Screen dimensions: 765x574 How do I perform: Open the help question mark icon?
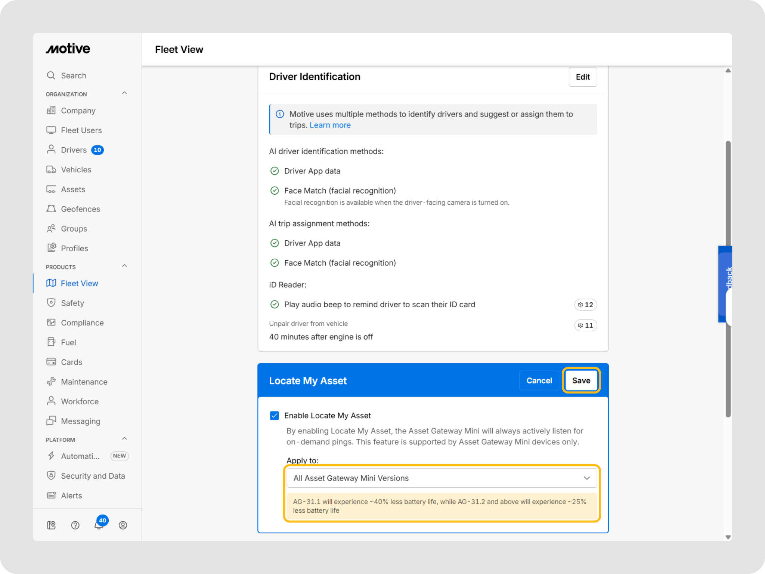pyautogui.click(x=75, y=525)
